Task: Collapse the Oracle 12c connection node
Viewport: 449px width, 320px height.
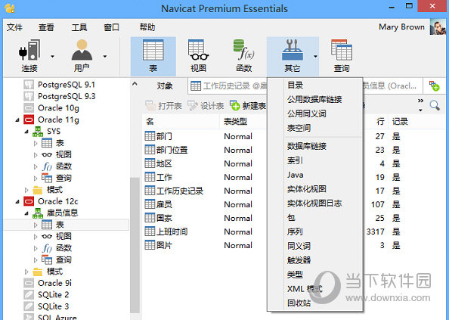Action: (x=17, y=202)
